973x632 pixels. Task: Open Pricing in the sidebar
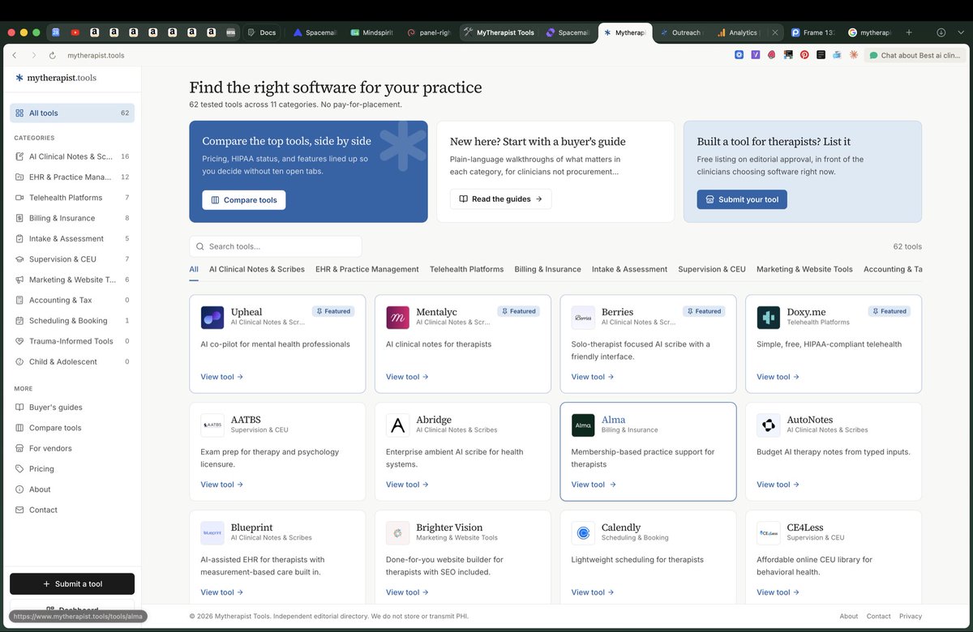point(72,469)
